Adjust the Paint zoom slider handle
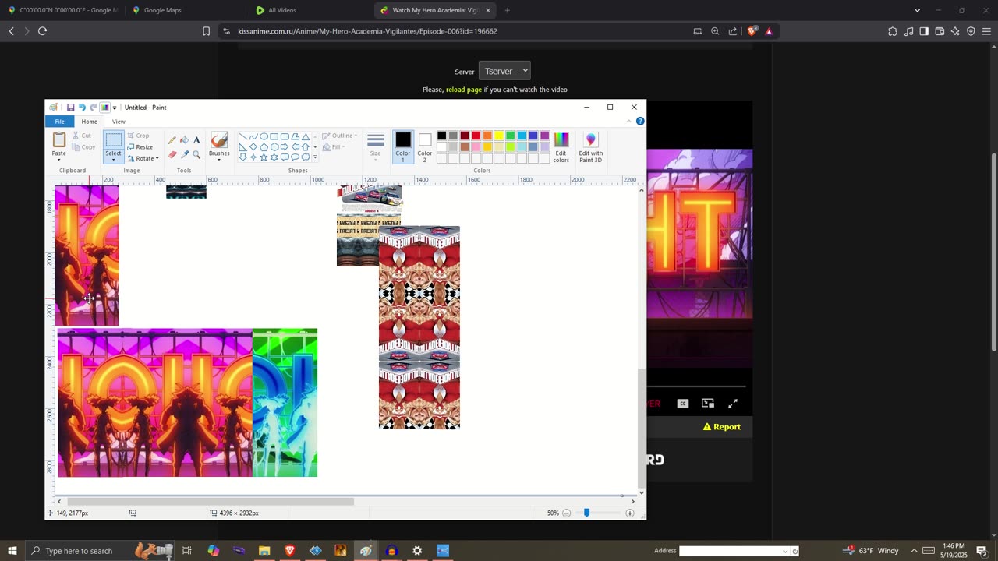998x561 pixels. (586, 513)
